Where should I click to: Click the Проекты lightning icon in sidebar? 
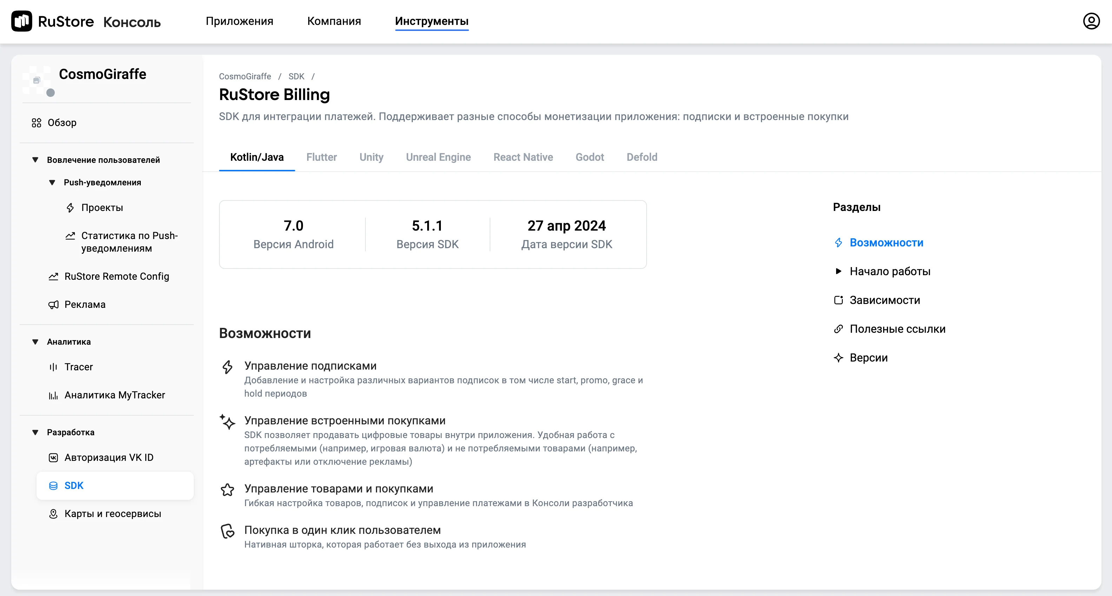[x=70, y=208]
